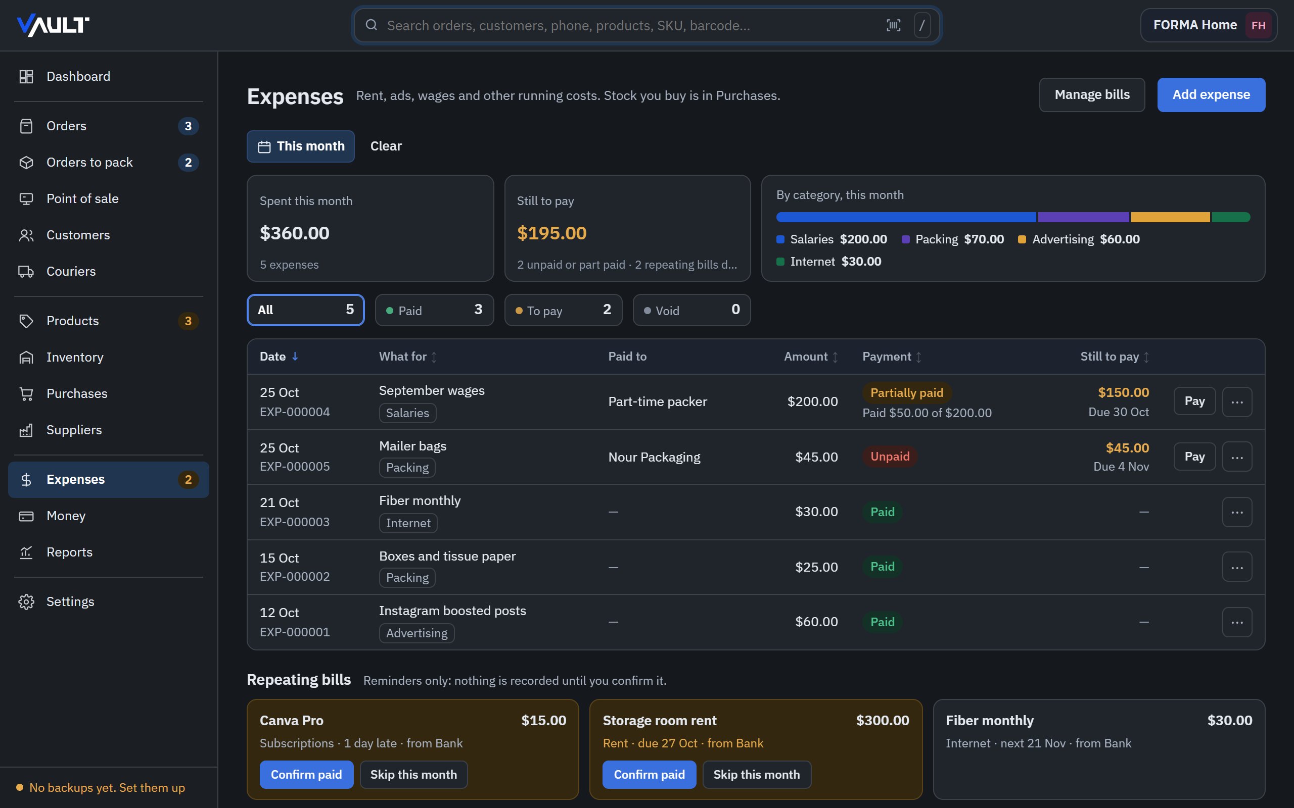This screenshot has height=808, width=1294.
Task: Open Reports chart icon
Action: coord(26,552)
